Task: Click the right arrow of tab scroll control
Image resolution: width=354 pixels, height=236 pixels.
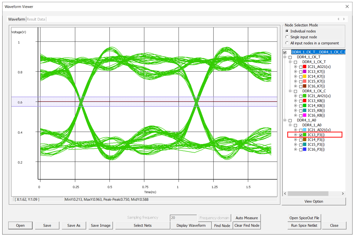Action: [x=344, y=19]
